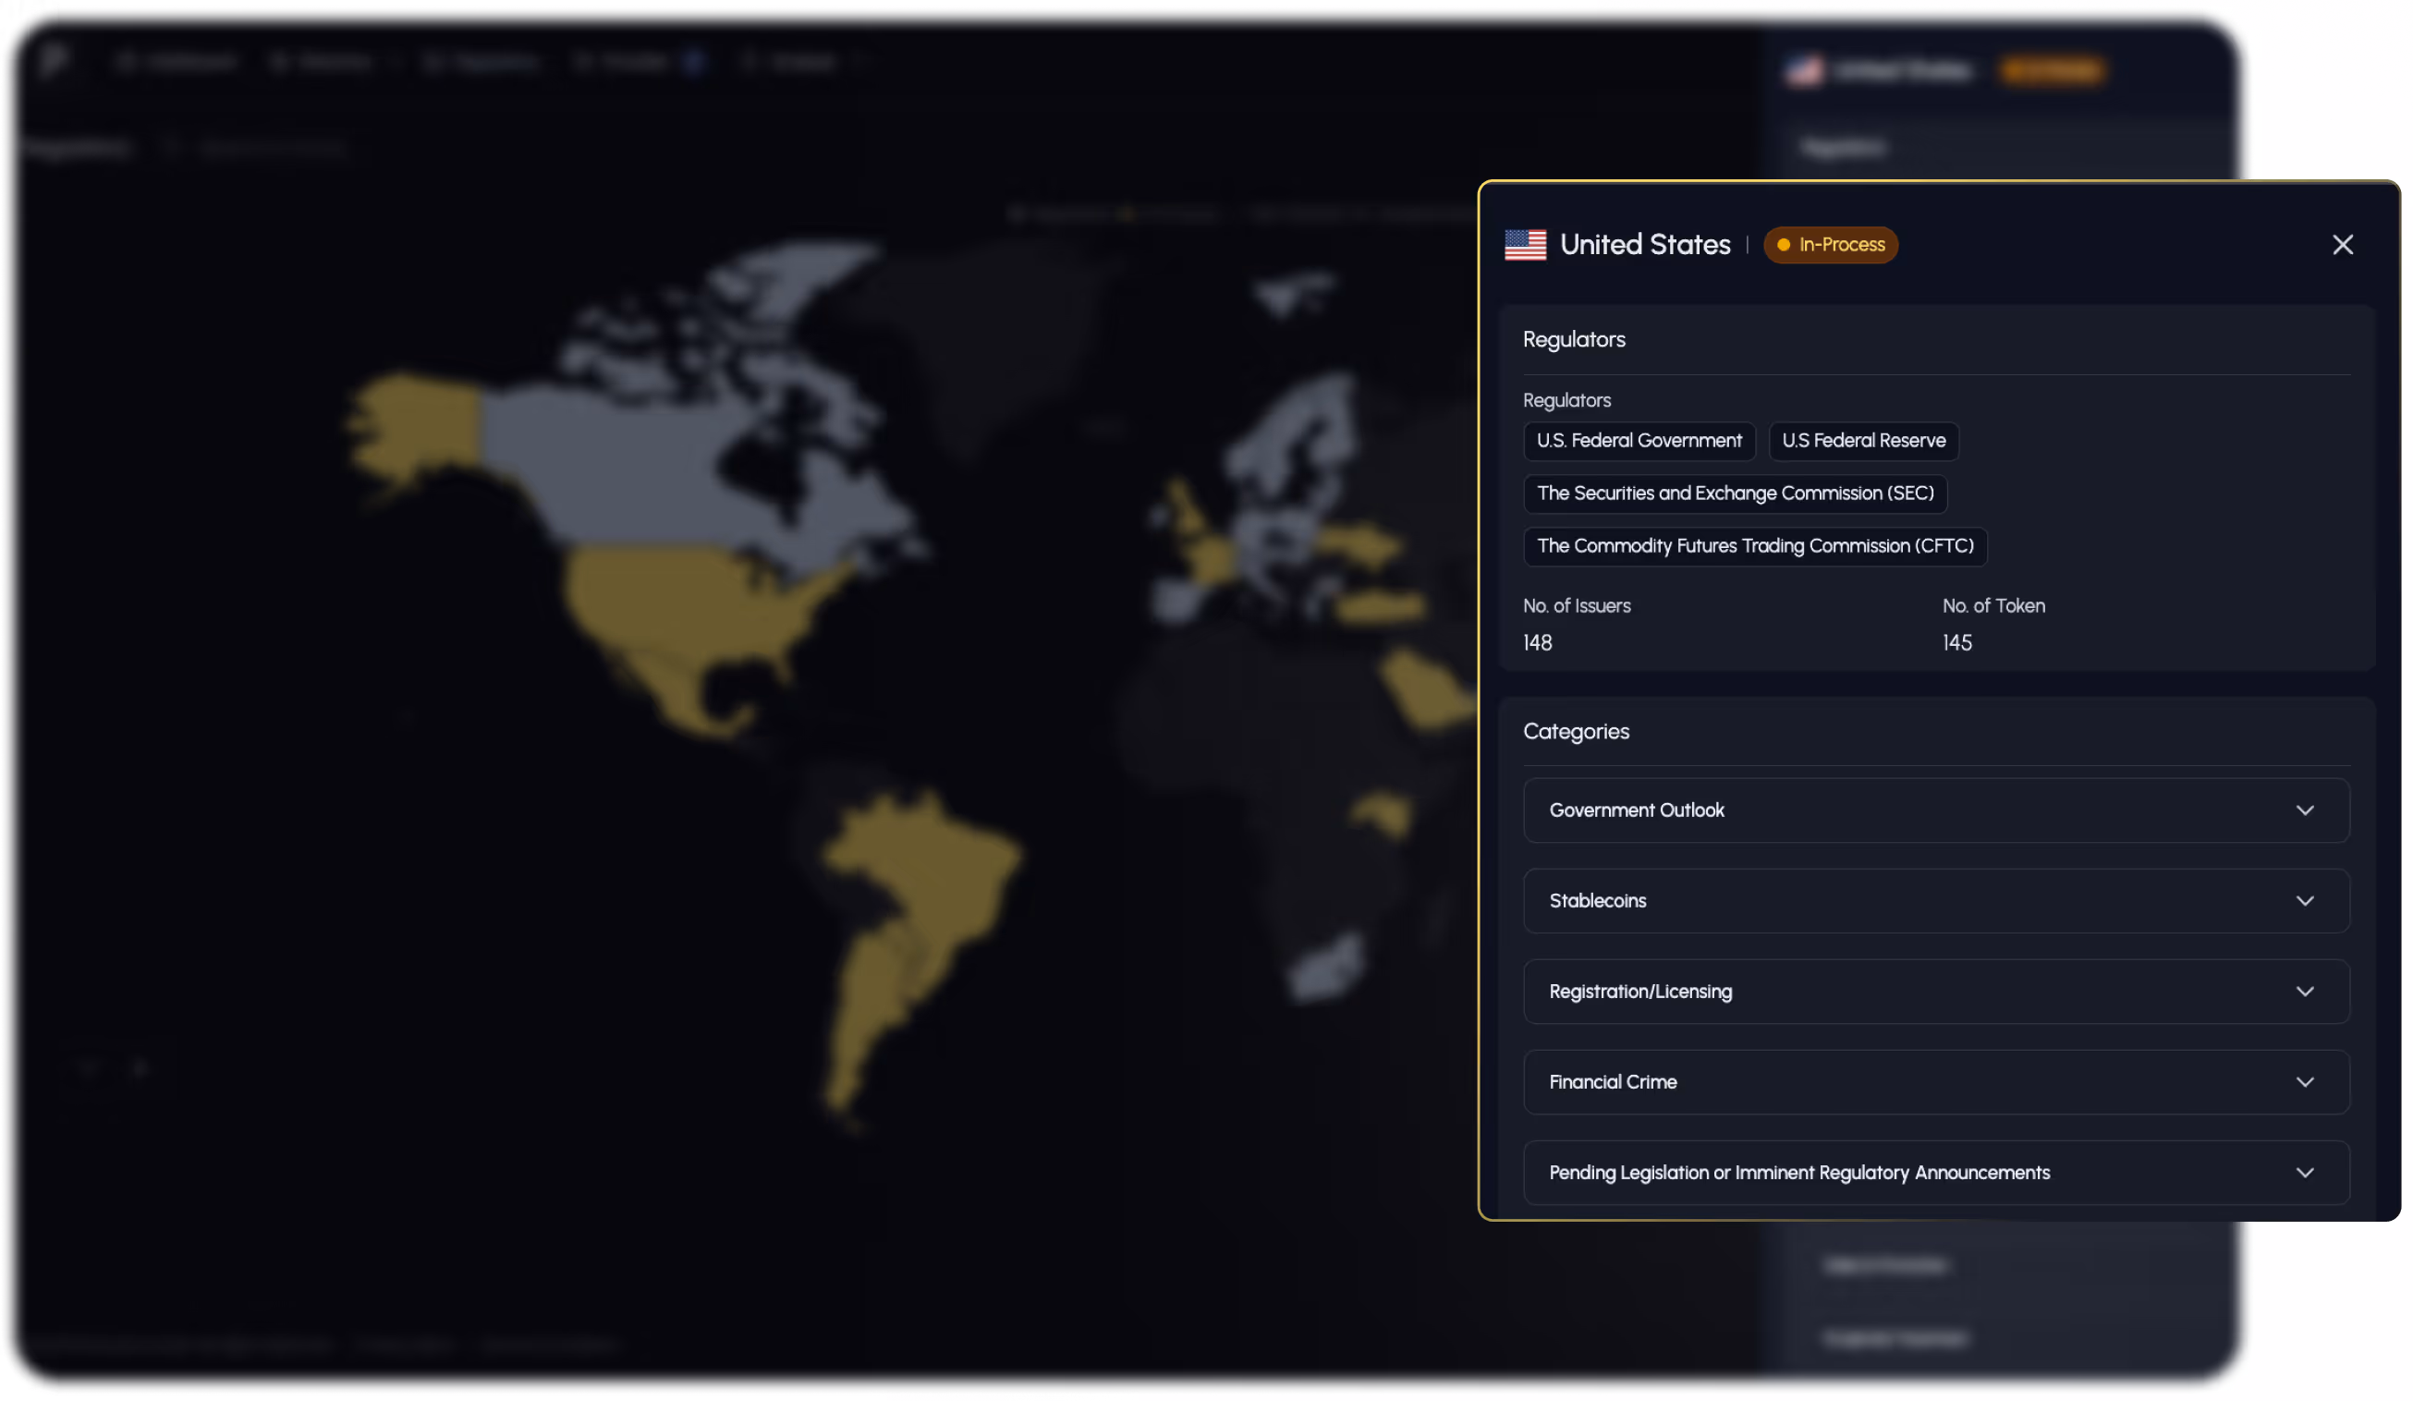Click the United States flag icon
2413x1401 pixels.
point(1526,245)
